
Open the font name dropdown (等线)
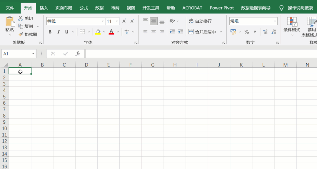pos(103,21)
